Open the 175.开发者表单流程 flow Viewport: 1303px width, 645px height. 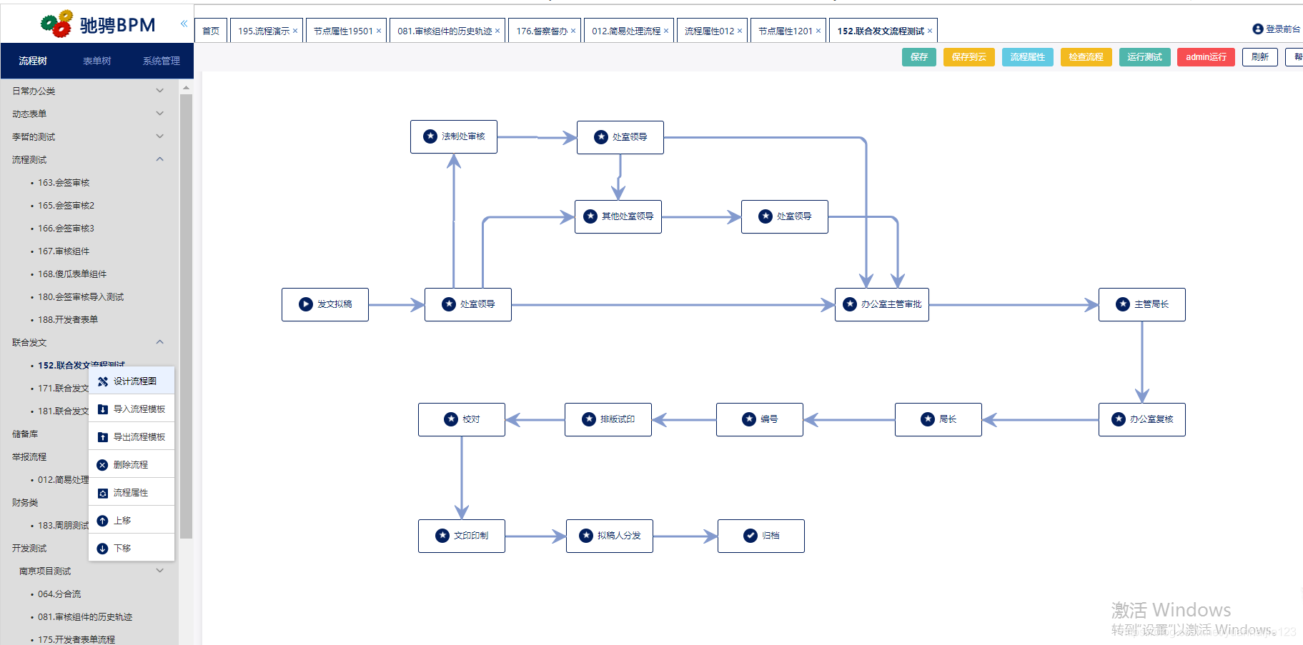(76, 639)
